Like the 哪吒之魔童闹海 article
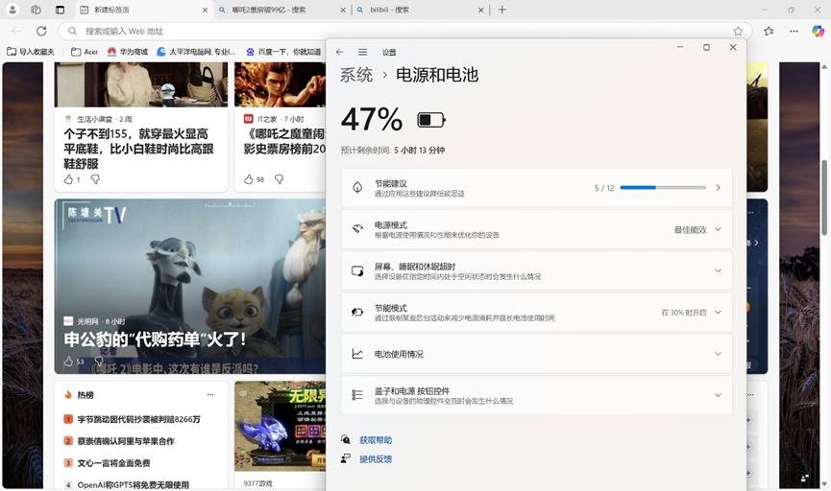 249,179
